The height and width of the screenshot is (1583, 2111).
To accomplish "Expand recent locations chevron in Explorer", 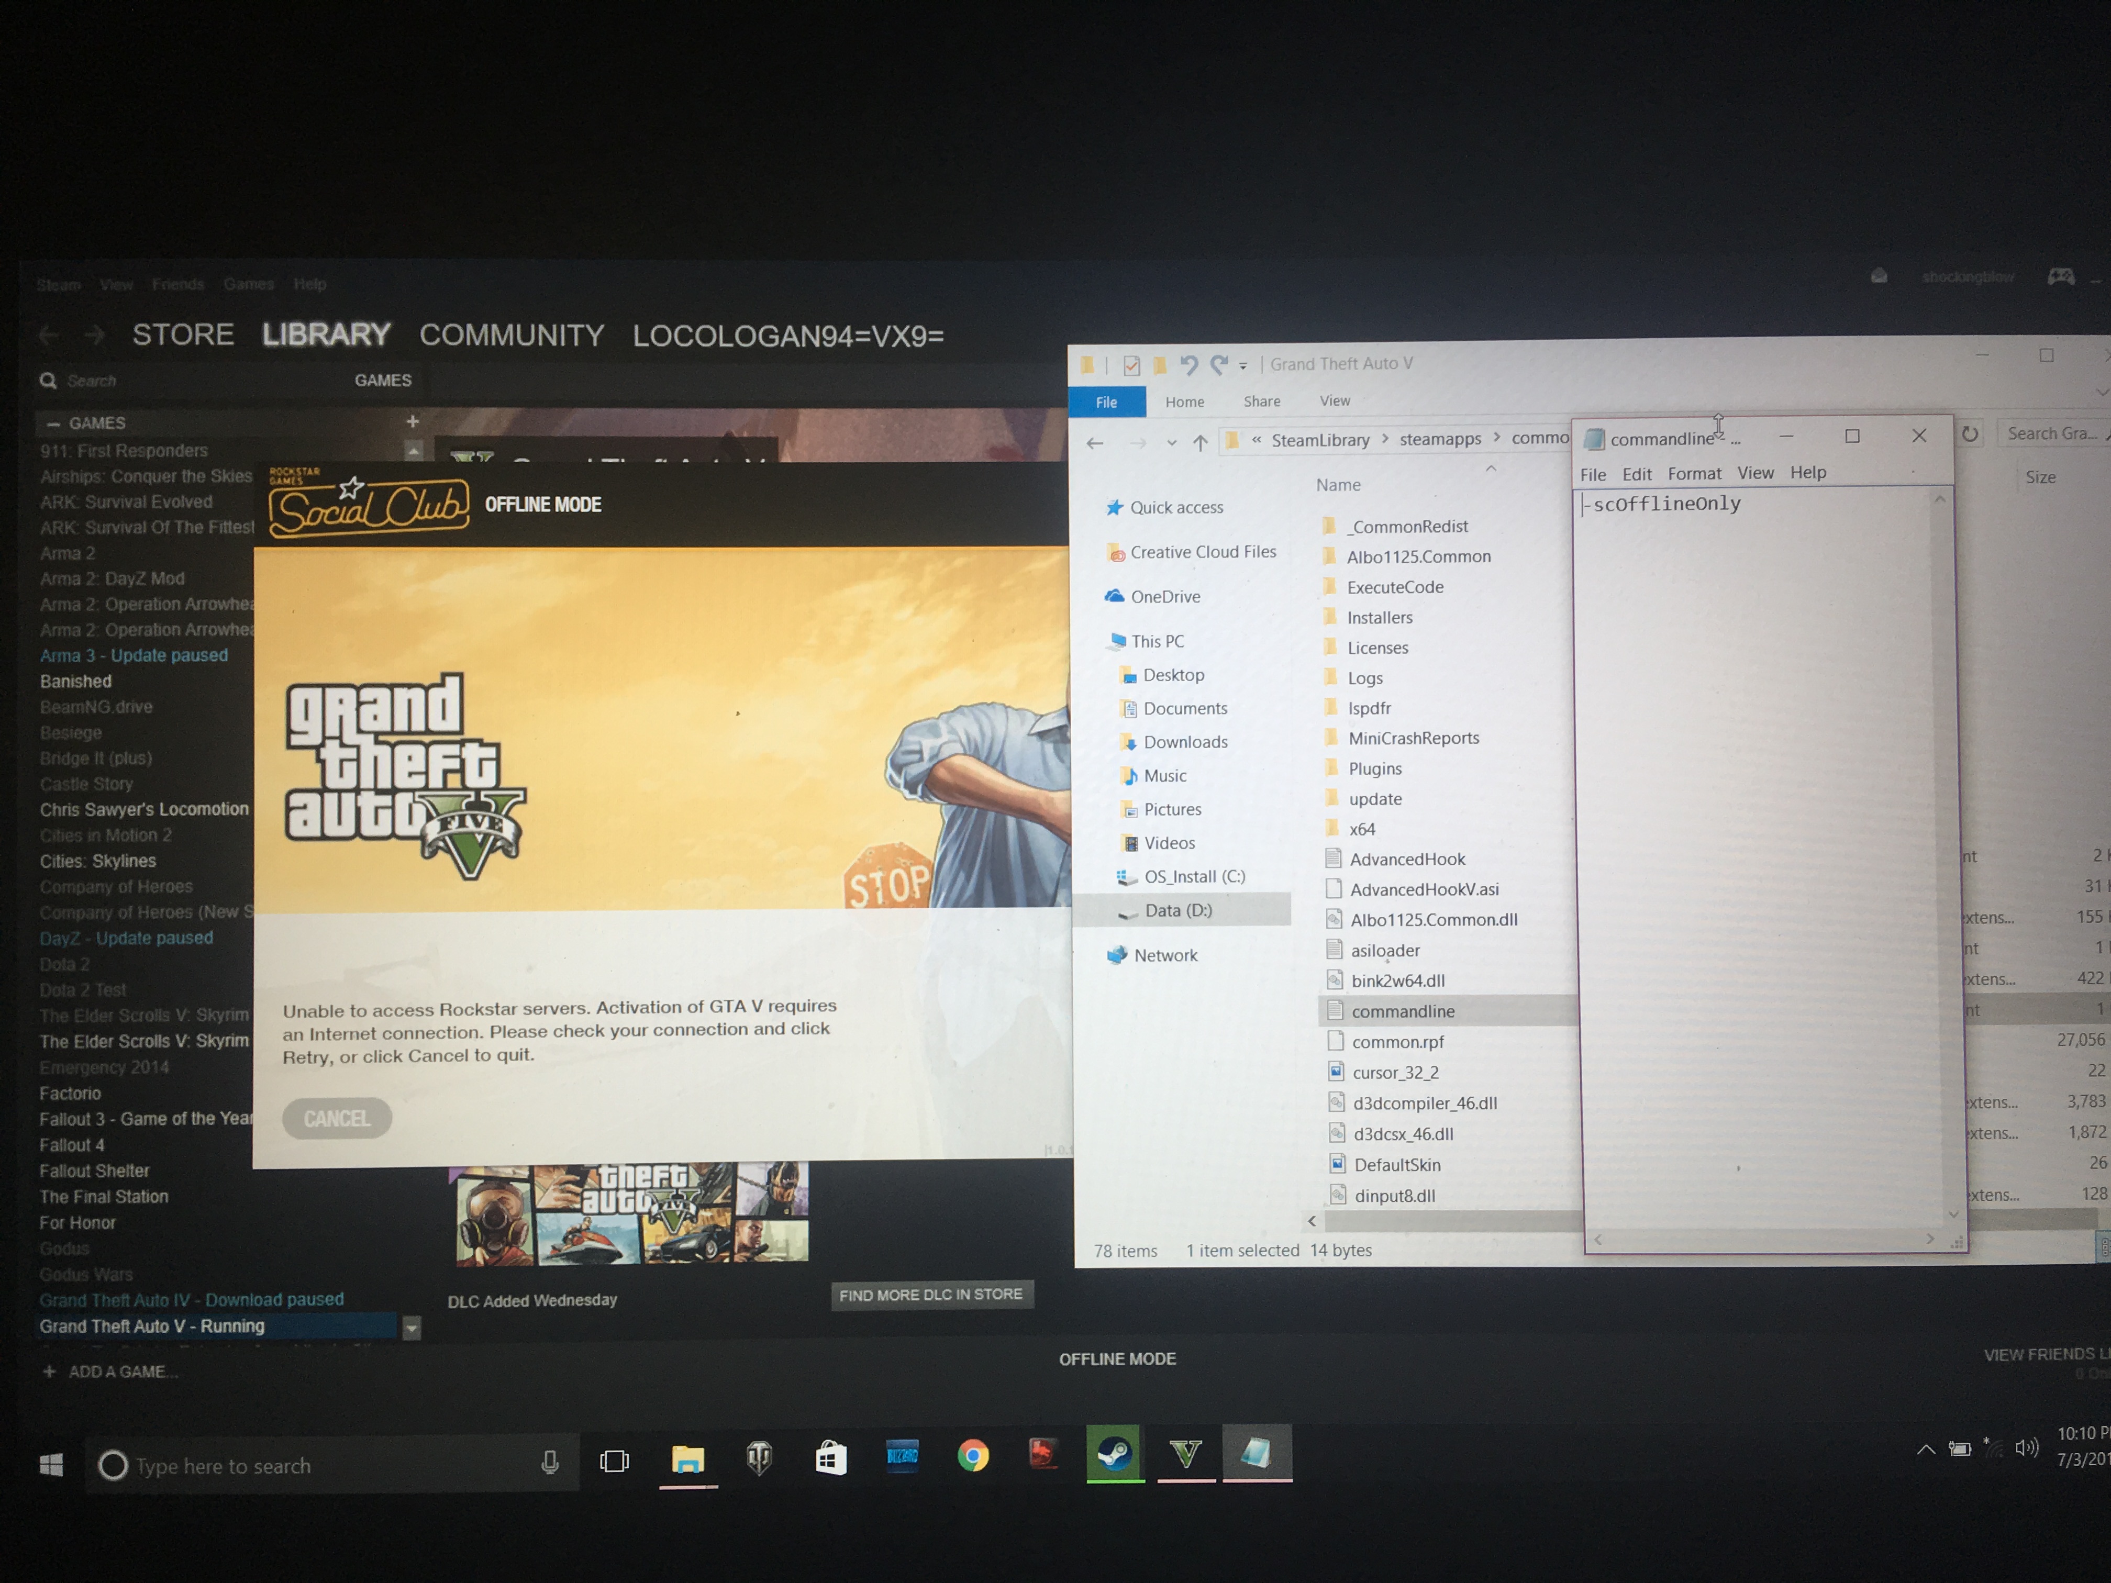I will (x=1171, y=442).
